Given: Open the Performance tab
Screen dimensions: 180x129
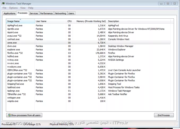Looking at the screenshot, I should click(x=46, y=13).
